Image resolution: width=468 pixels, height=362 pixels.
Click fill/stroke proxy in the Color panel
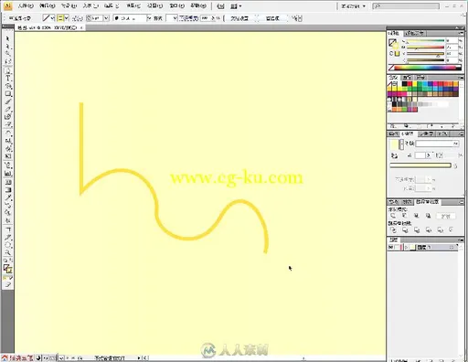[x=393, y=44]
